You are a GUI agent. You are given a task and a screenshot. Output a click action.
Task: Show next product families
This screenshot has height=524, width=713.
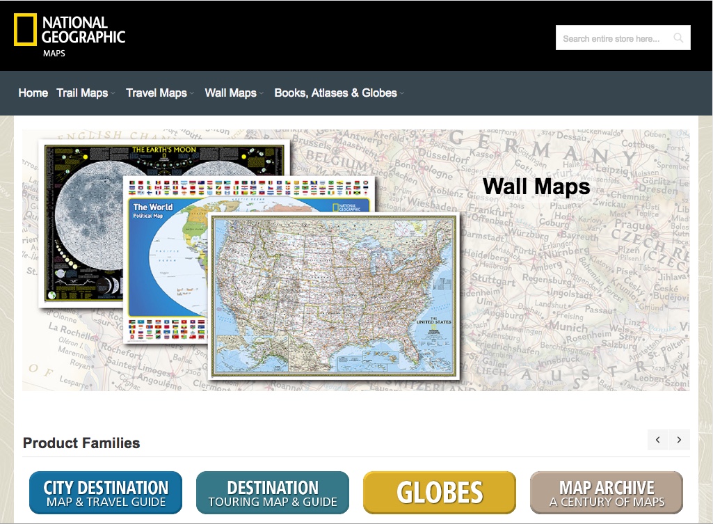[x=680, y=439]
